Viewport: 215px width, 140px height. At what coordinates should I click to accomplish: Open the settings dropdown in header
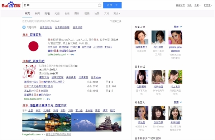197,5
